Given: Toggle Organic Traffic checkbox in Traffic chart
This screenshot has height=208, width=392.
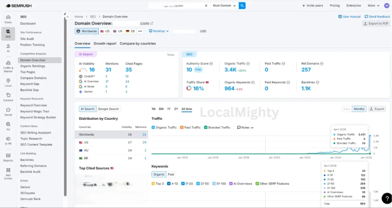Looking at the screenshot, I should click(x=153, y=127).
